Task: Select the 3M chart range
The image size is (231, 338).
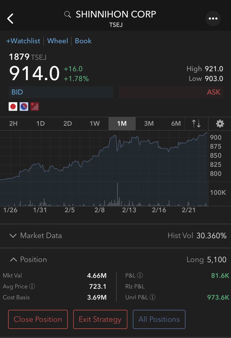Action: coord(149,123)
